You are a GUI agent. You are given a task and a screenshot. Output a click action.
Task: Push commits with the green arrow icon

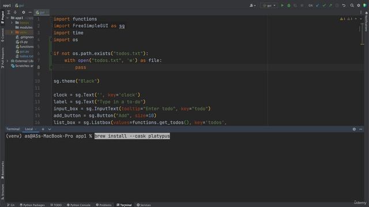point(330,5)
